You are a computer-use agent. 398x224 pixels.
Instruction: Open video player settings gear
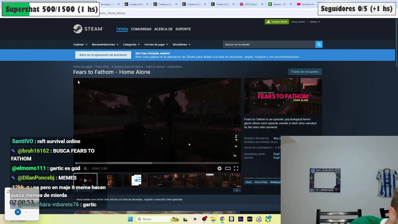click(220, 168)
